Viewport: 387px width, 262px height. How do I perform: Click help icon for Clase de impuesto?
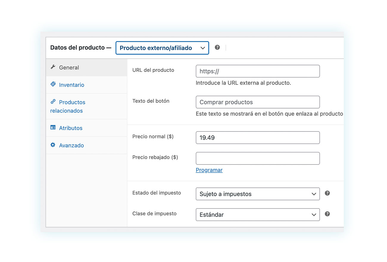coord(327,214)
